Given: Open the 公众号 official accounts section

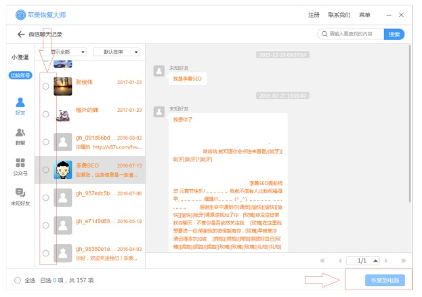Looking at the screenshot, I should pos(20,167).
